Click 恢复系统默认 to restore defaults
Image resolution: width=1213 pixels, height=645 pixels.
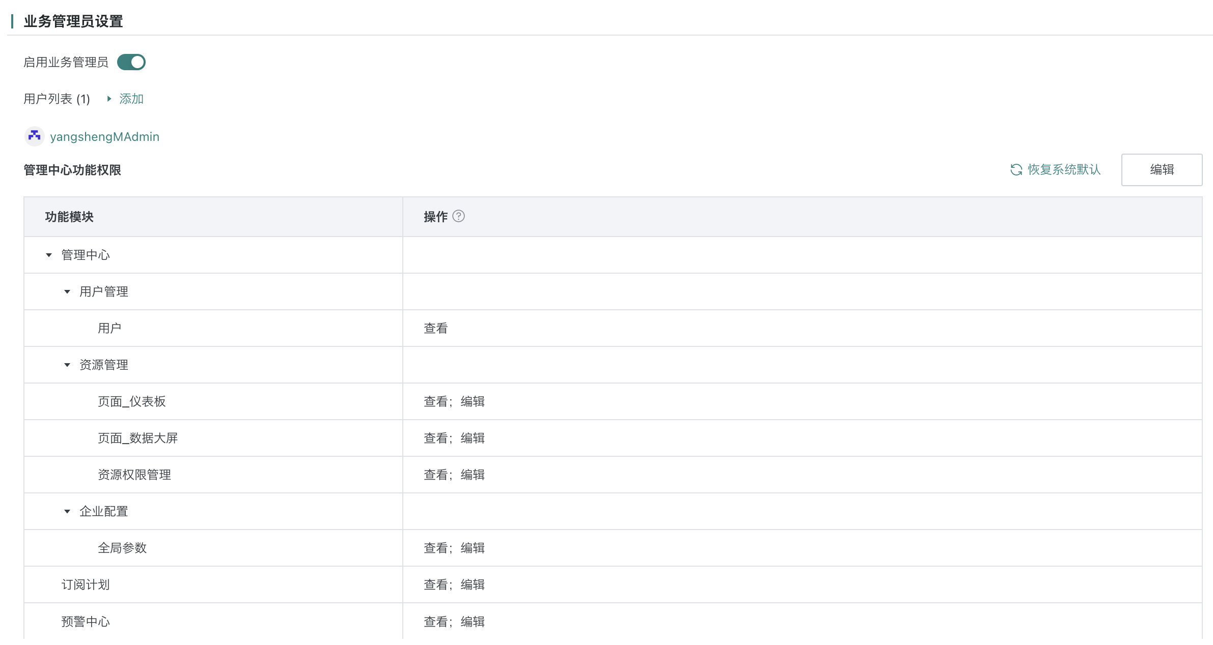coord(1064,169)
